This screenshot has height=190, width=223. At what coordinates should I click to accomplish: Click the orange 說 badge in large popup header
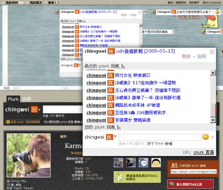coord(111,51)
